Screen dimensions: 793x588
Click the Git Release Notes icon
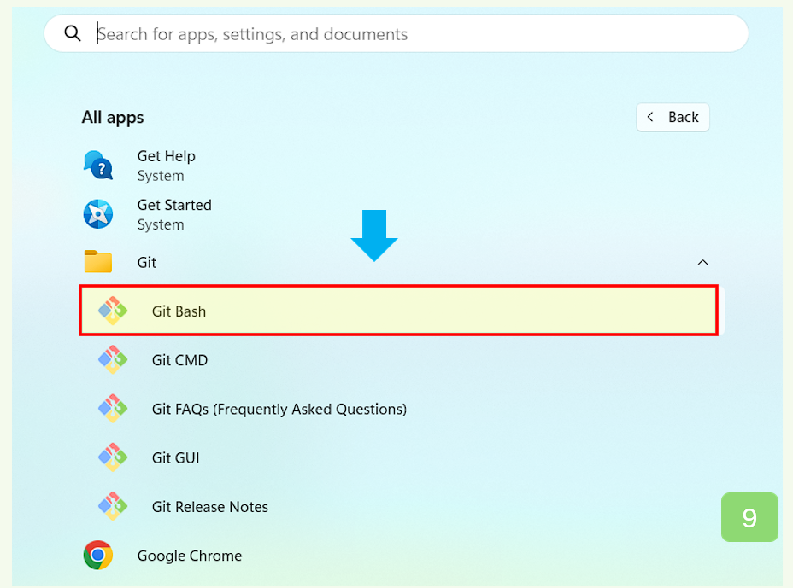[113, 506]
